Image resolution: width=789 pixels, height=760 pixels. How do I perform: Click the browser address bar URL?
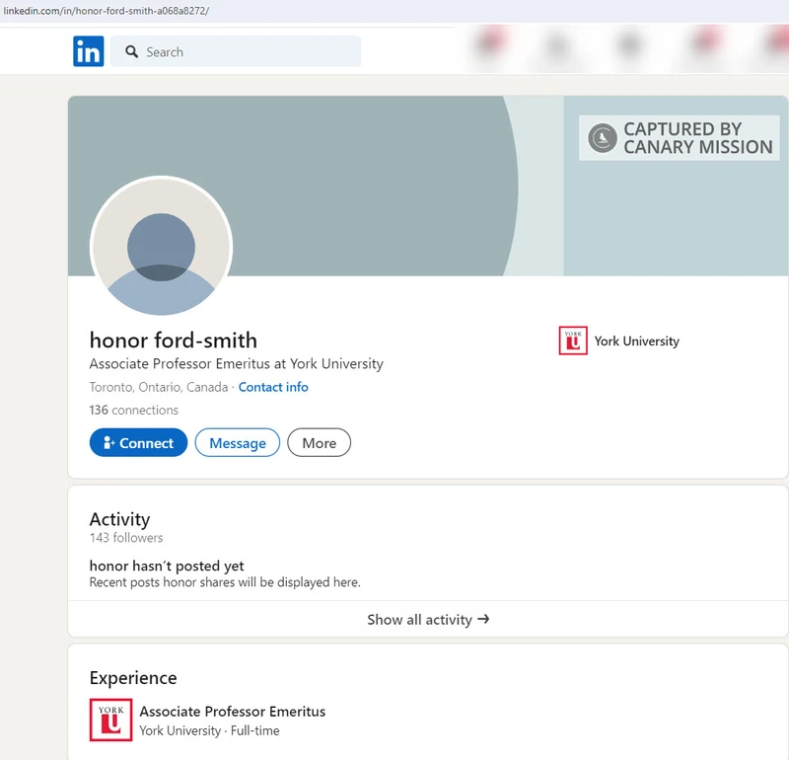point(107,11)
